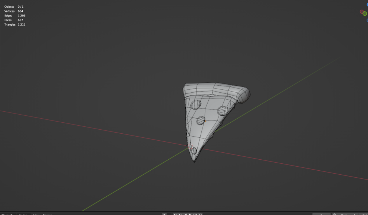Viewport: 368px width, 215px height.
Task: Click the 3D cursor near the slice tip
Action: click(190, 147)
